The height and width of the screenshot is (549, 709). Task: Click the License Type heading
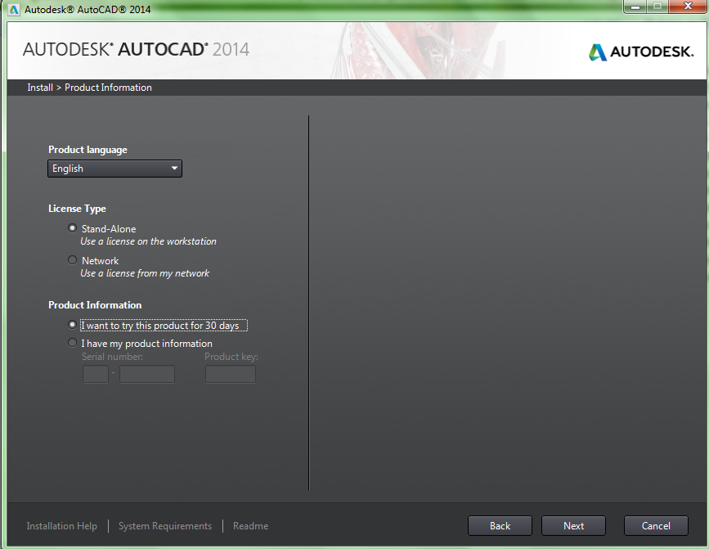[x=78, y=209]
